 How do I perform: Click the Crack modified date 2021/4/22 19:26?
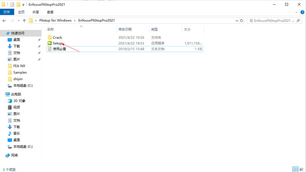pyautogui.click(x=131, y=37)
